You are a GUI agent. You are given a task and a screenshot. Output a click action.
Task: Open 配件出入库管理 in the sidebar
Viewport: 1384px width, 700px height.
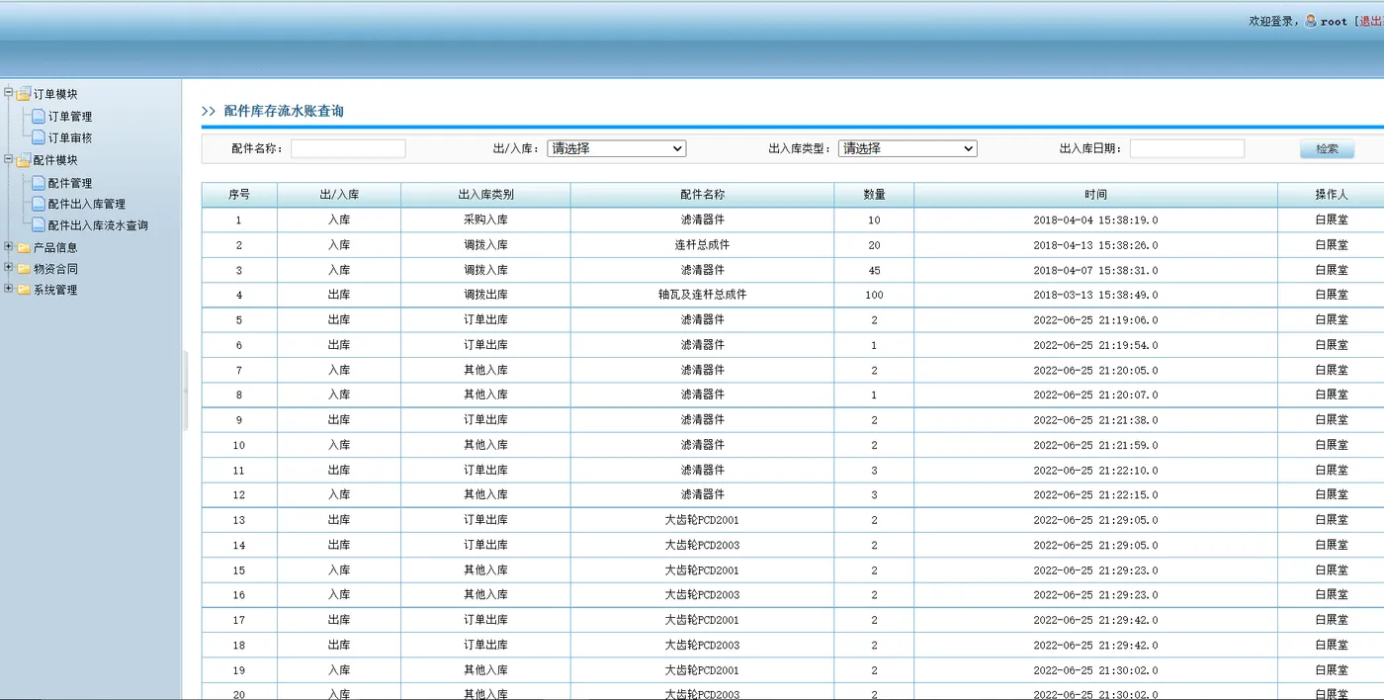click(87, 205)
